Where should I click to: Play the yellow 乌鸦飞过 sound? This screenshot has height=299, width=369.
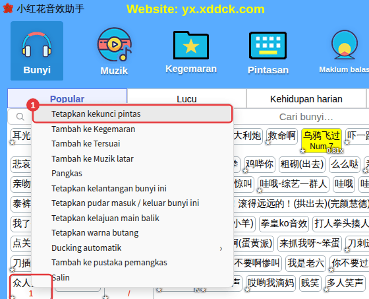322,141
